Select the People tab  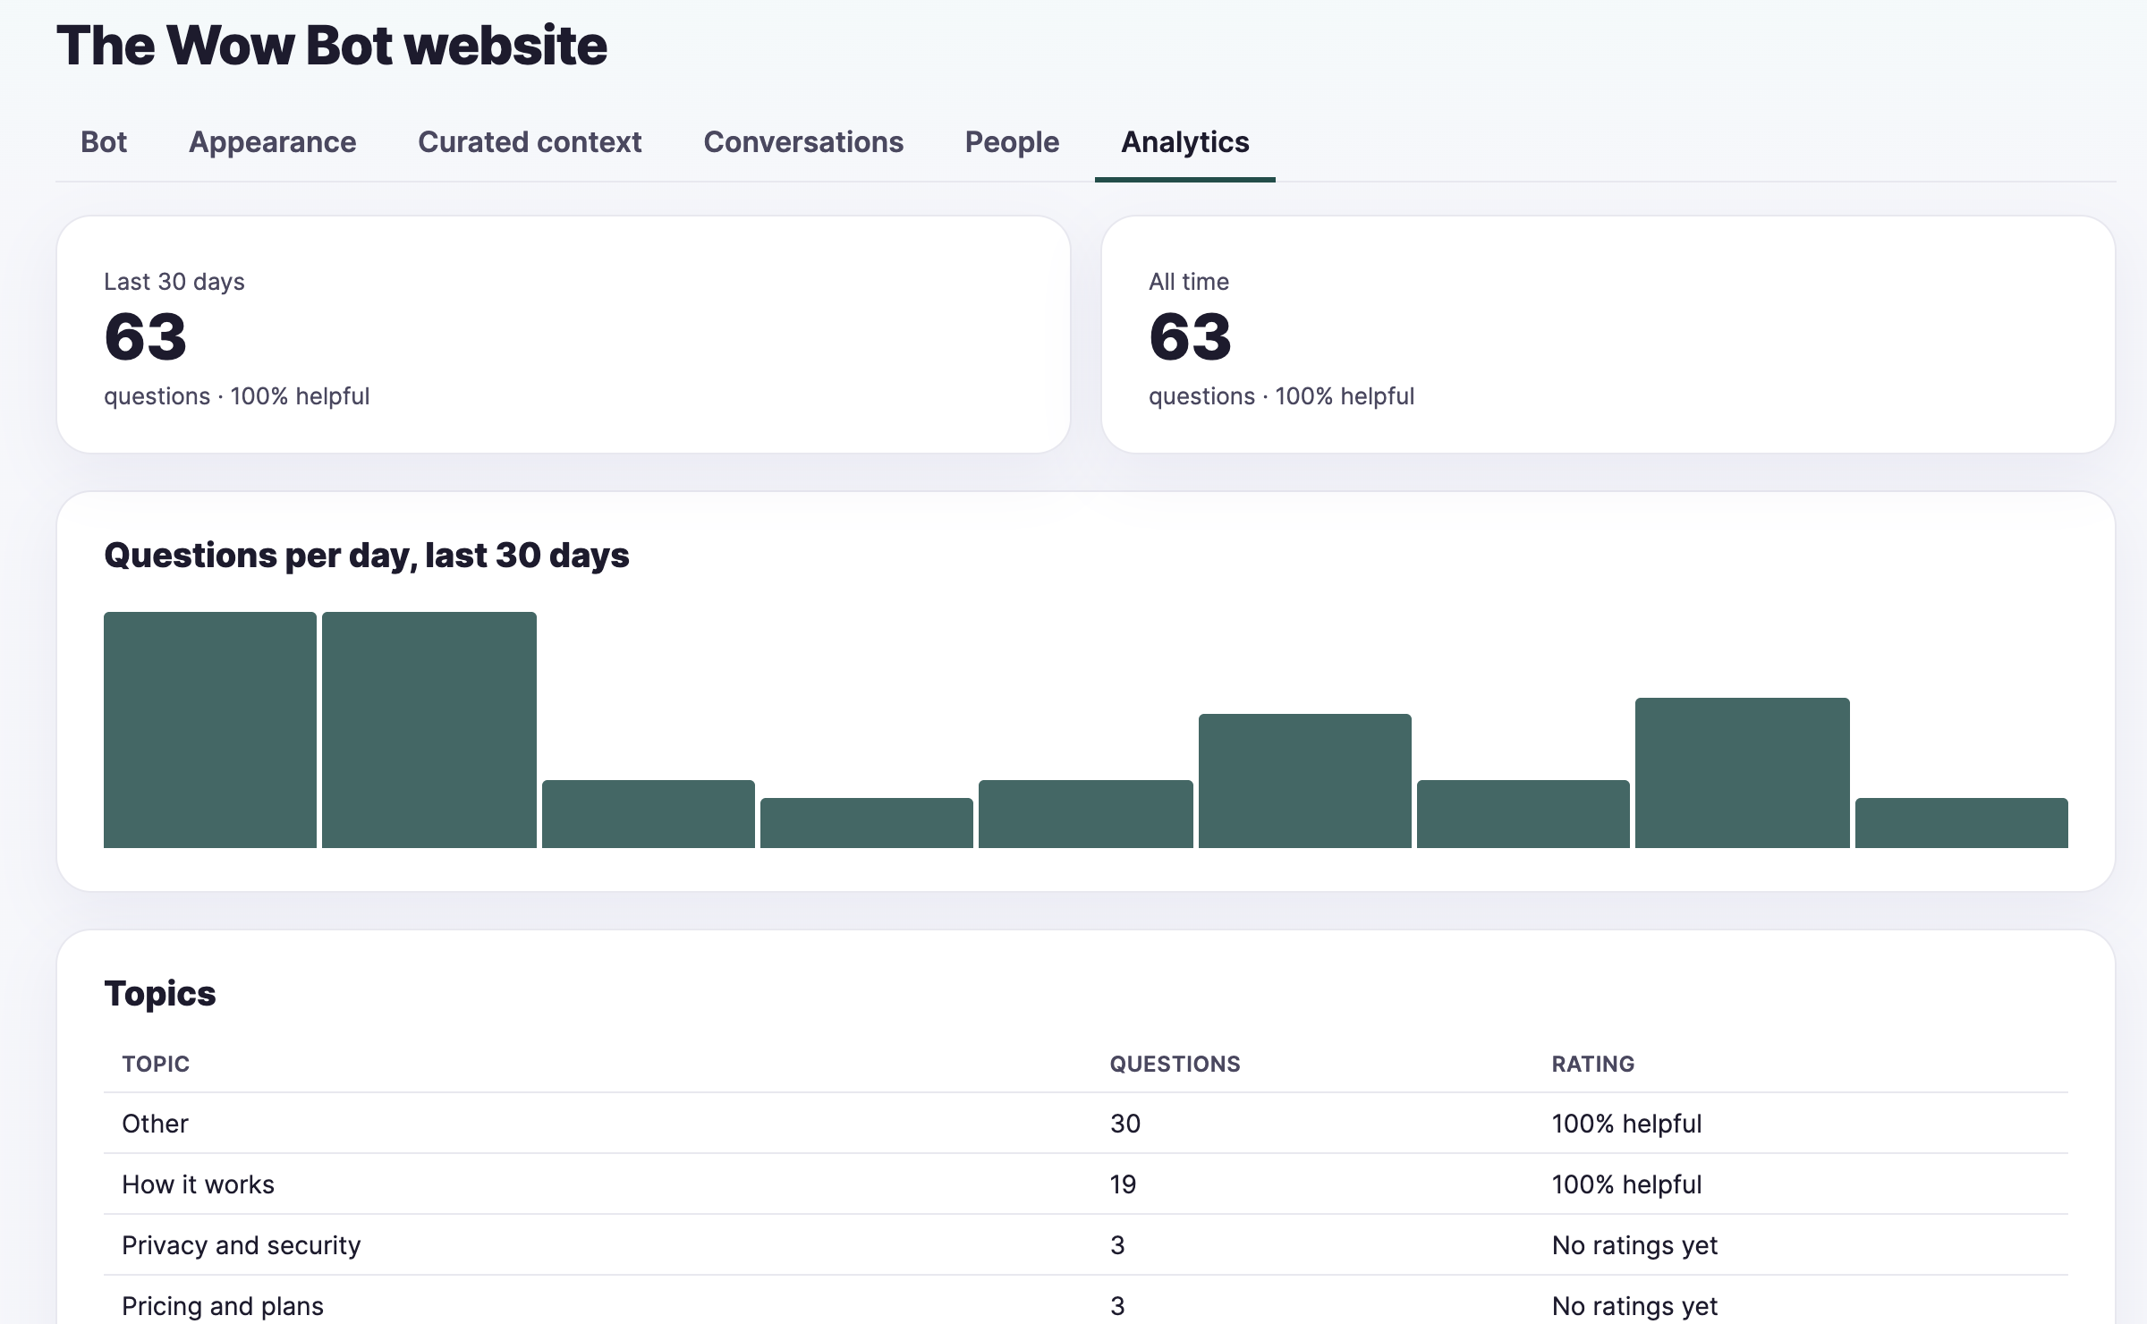(x=1012, y=142)
